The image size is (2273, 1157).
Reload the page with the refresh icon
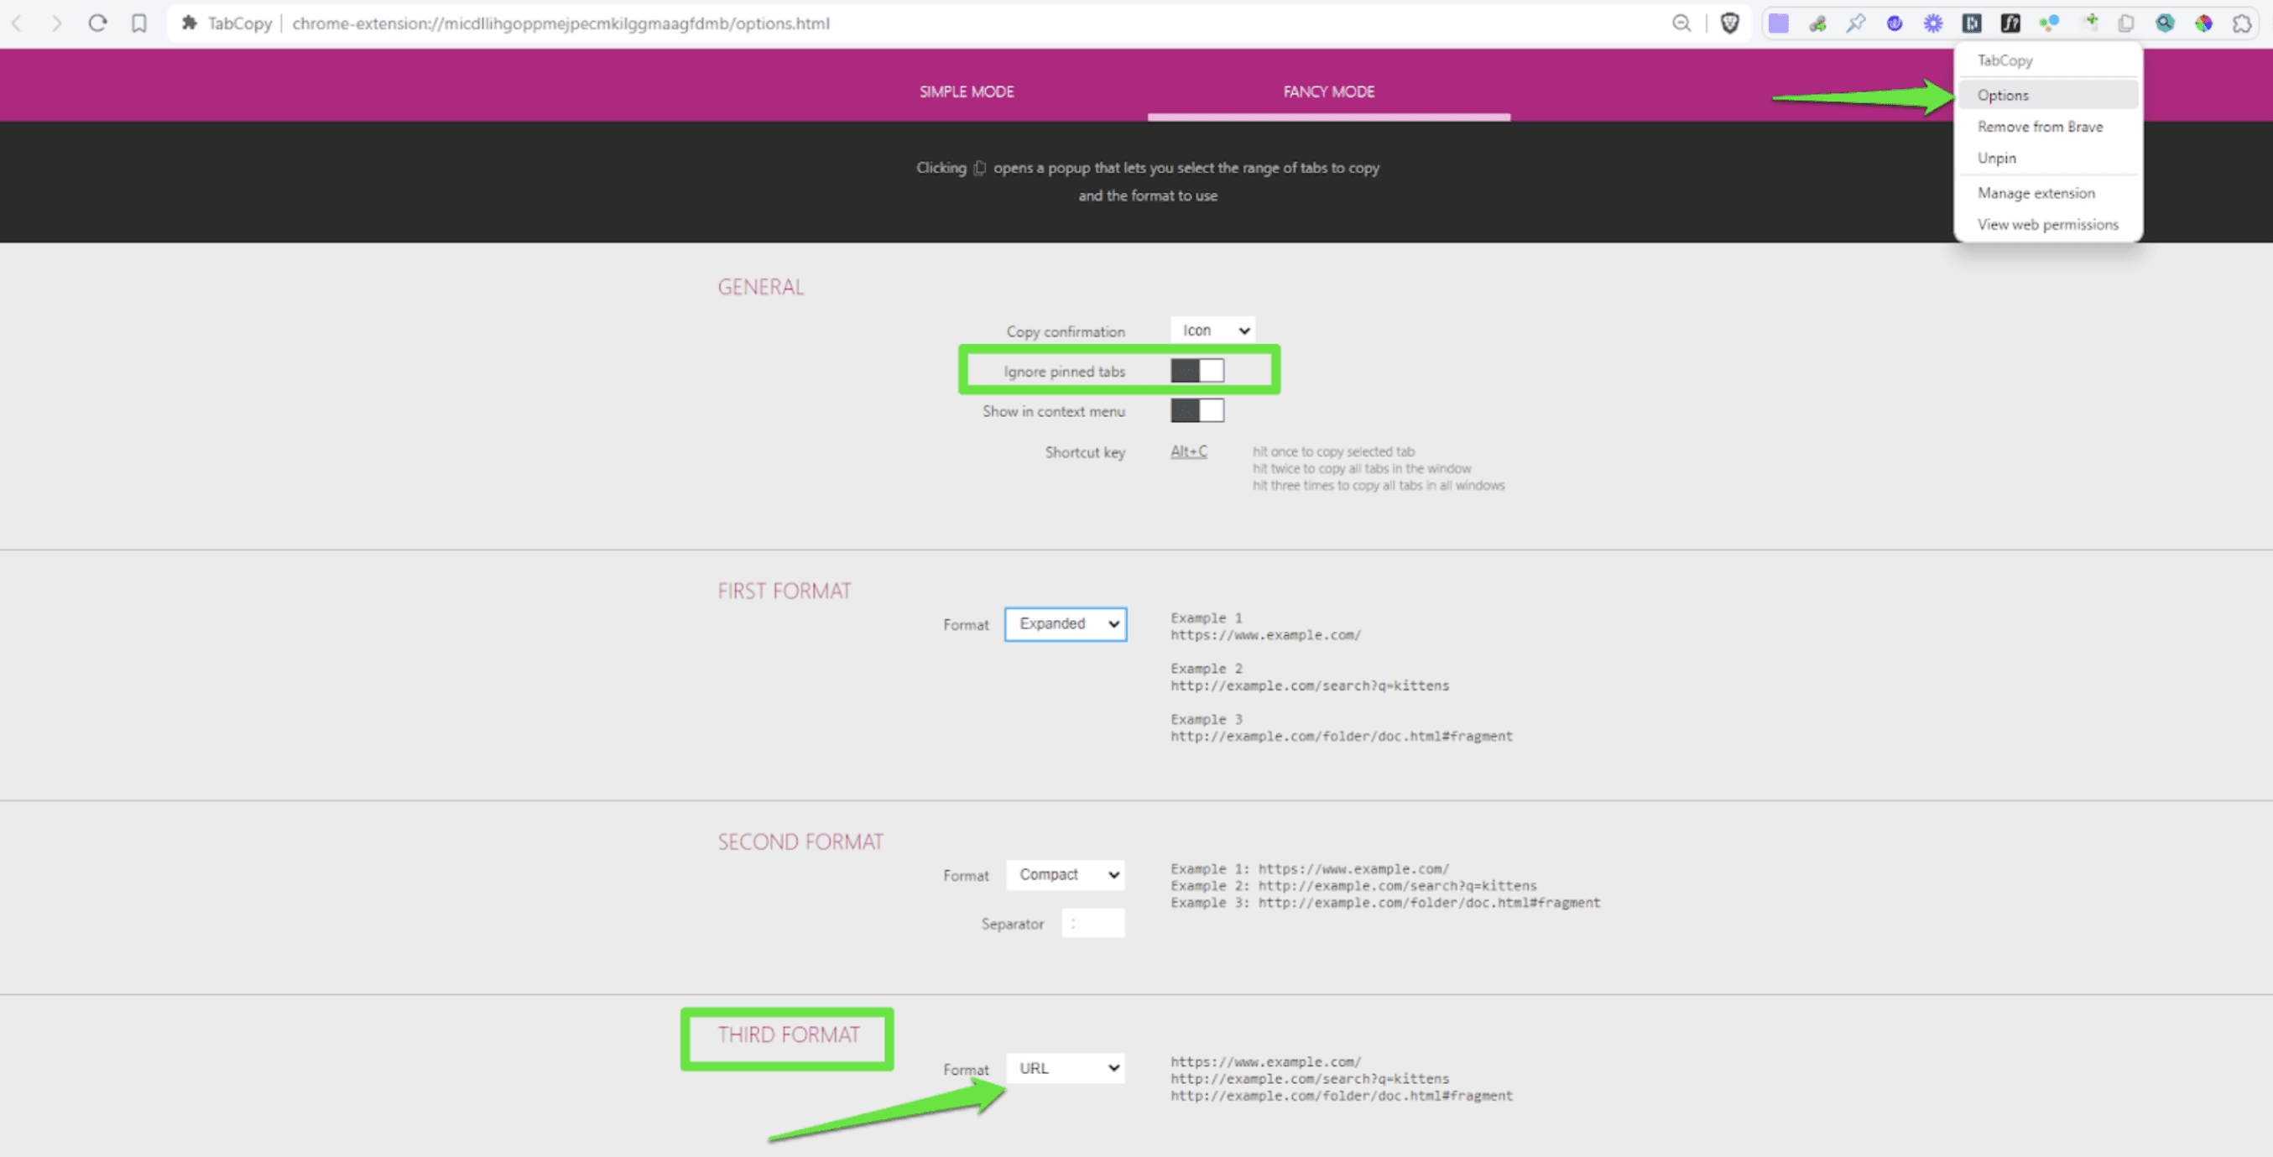coord(98,23)
